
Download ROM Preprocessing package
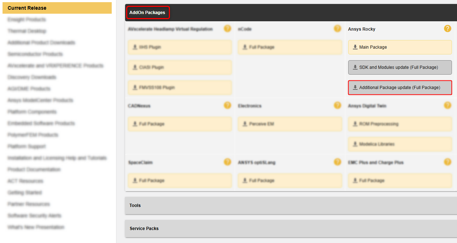pos(400,124)
